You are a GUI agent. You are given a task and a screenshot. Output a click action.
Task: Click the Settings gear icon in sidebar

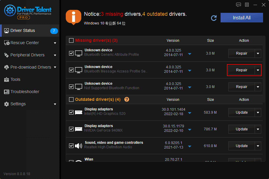click(6, 104)
